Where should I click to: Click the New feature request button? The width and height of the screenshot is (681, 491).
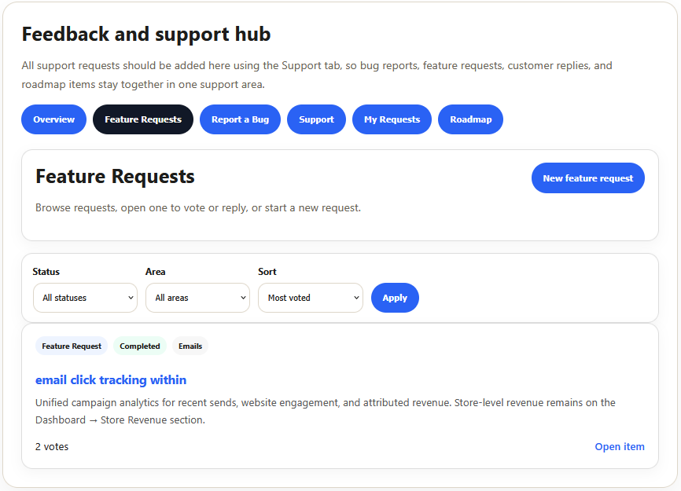[588, 178]
